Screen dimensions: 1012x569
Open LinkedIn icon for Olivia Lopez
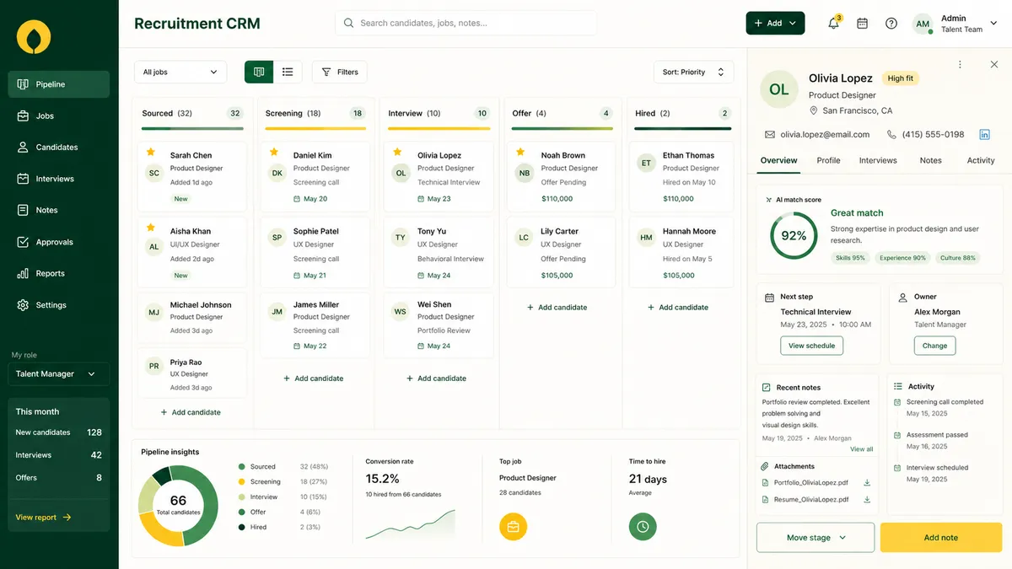[984, 134]
